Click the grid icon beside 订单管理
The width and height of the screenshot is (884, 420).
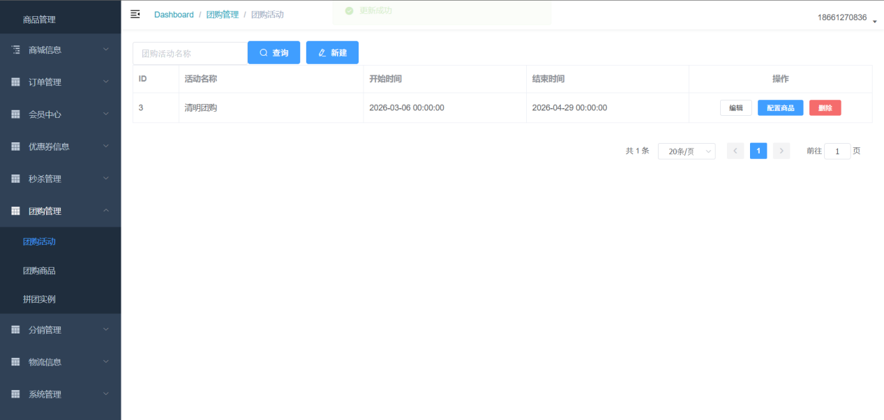click(16, 82)
